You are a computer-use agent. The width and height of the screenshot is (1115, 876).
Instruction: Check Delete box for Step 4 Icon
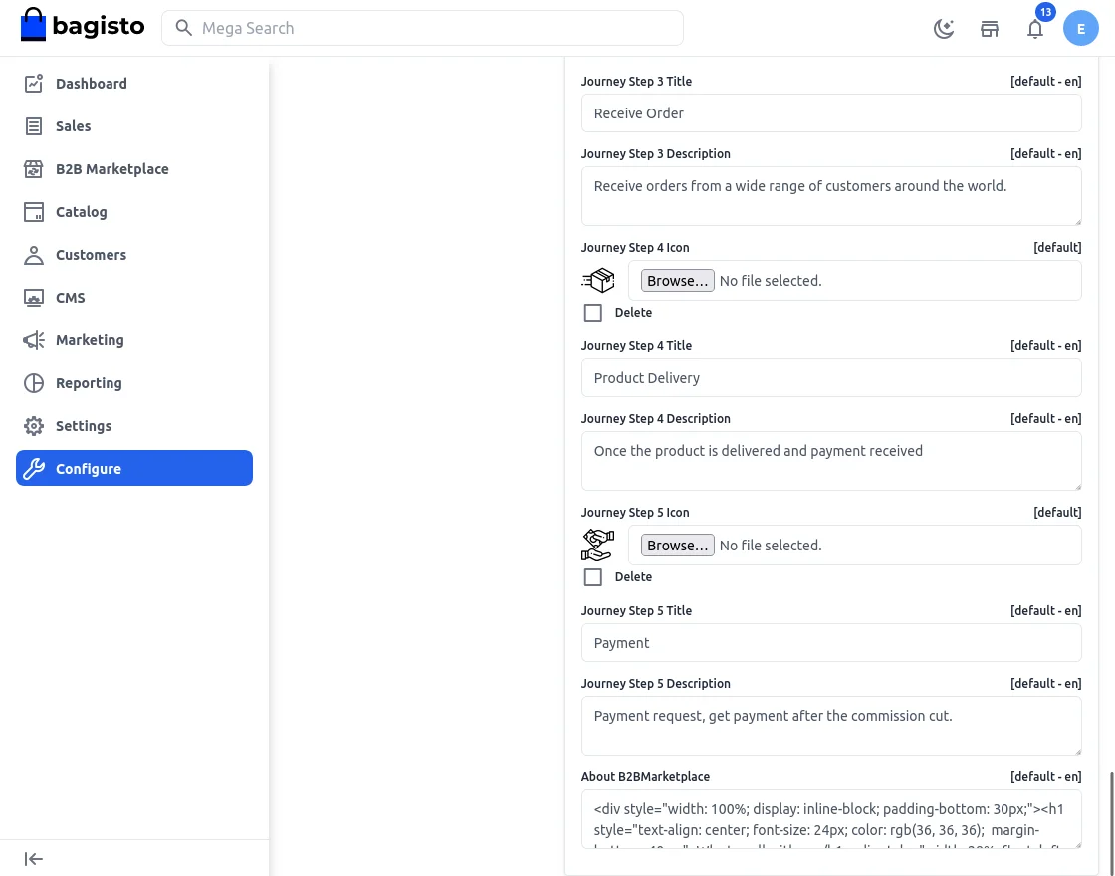click(593, 313)
